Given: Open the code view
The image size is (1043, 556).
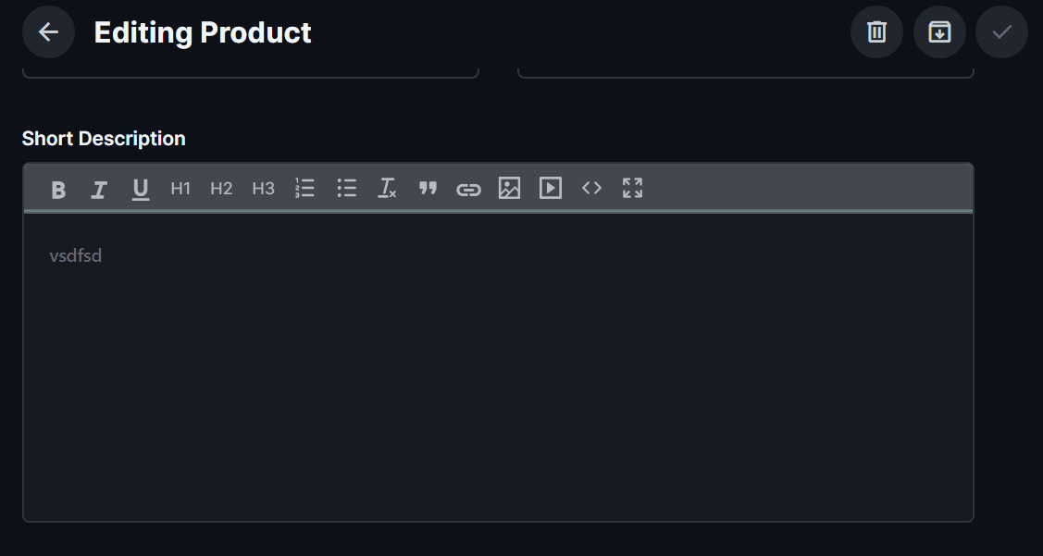Looking at the screenshot, I should (x=591, y=189).
